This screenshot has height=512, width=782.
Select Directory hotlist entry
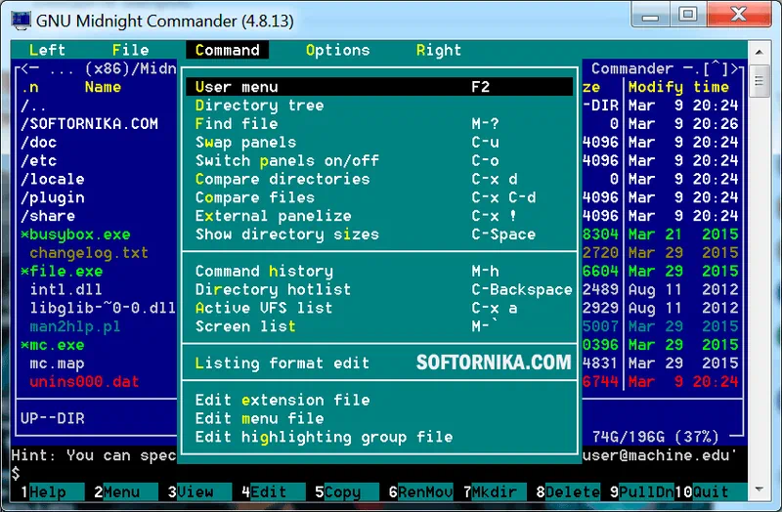[x=273, y=290]
